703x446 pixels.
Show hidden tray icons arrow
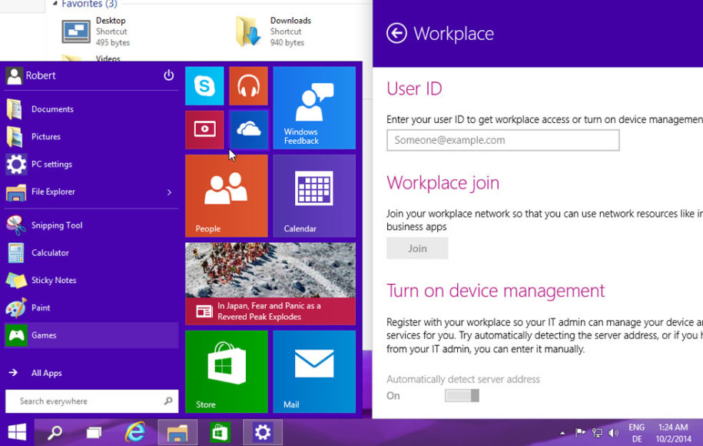point(562,433)
